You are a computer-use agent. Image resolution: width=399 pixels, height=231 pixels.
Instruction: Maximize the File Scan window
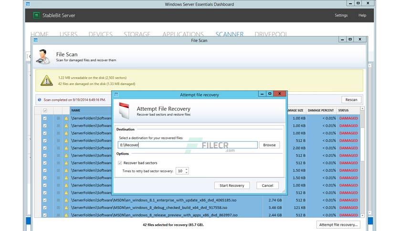pos(350,40)
